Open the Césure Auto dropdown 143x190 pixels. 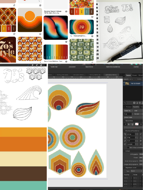[141, 157]
